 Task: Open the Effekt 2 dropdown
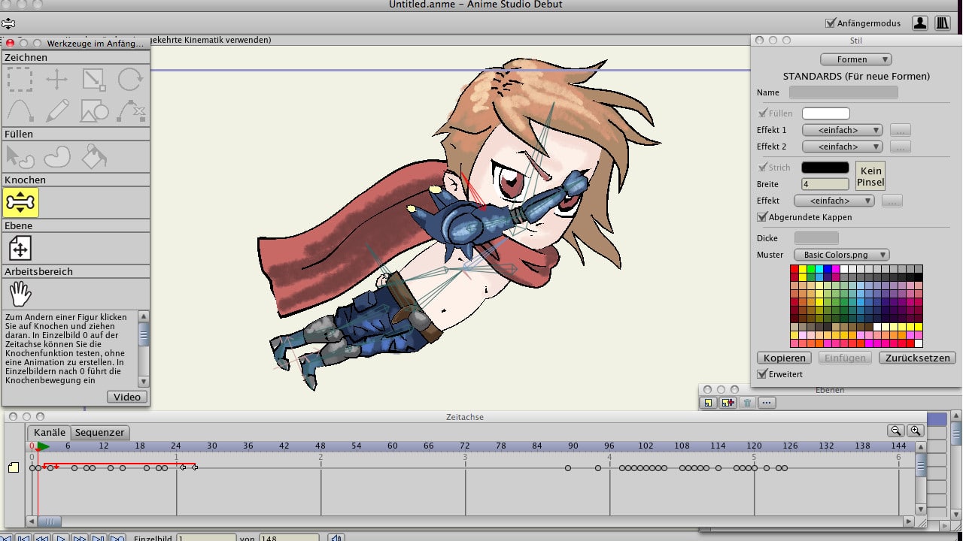(x=842, y=147)
